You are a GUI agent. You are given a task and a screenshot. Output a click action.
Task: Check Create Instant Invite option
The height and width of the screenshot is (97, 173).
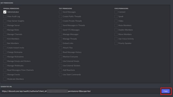(x=5, y=48)
